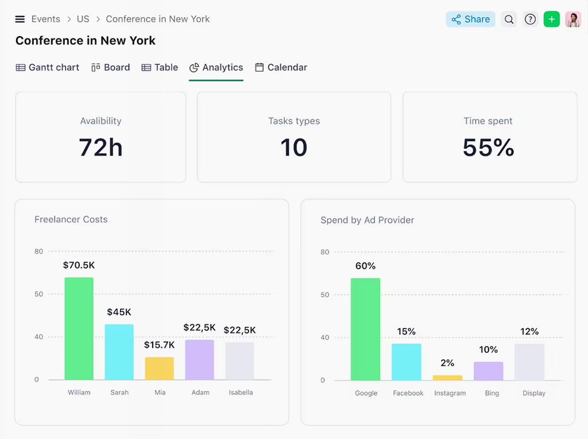Image resolution: width=588 pixels, height=439 pixels.
Task: Click Isabella's gray bar
Action: click(x=239, y=361)
